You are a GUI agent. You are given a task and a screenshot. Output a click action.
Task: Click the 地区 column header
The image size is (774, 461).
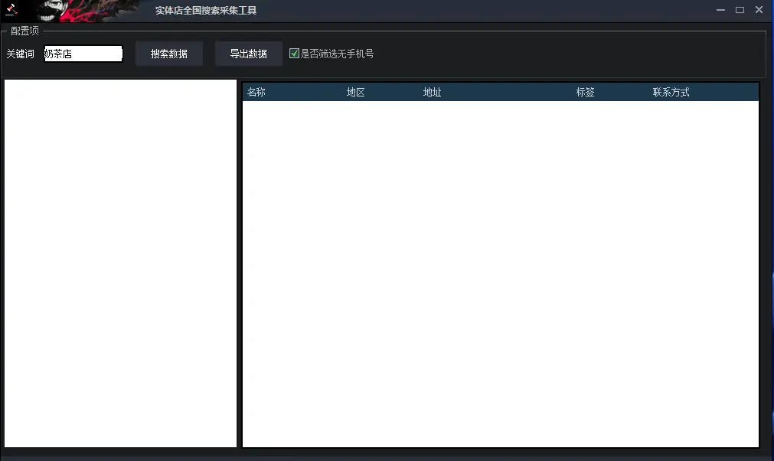click(355, 93)
